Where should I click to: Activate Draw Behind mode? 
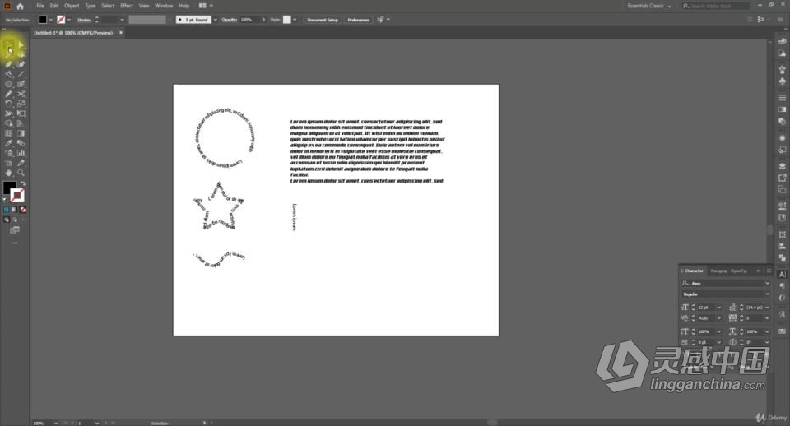[x=15, y=220]
